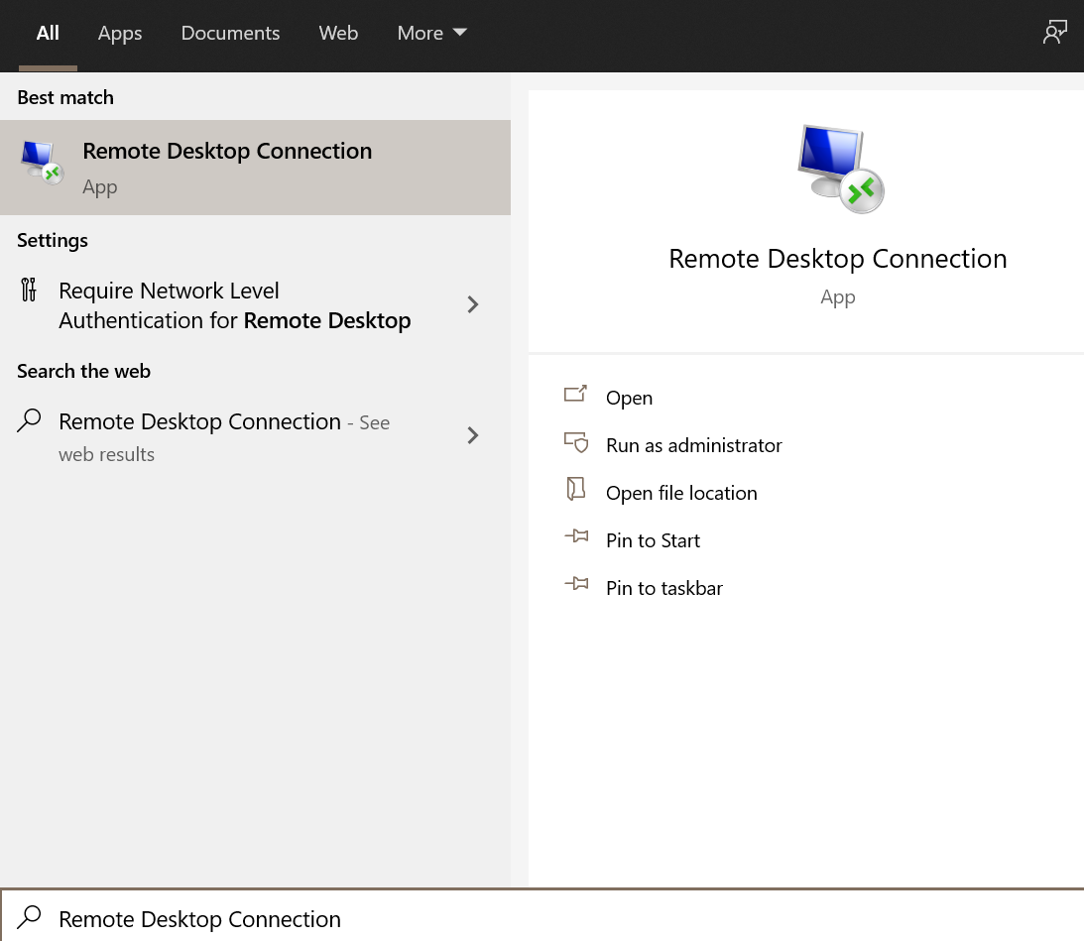Click the large Remote Desktop Connection app icon
Viewport: 1084px width, 941px height.
click(x=838, y=169)
